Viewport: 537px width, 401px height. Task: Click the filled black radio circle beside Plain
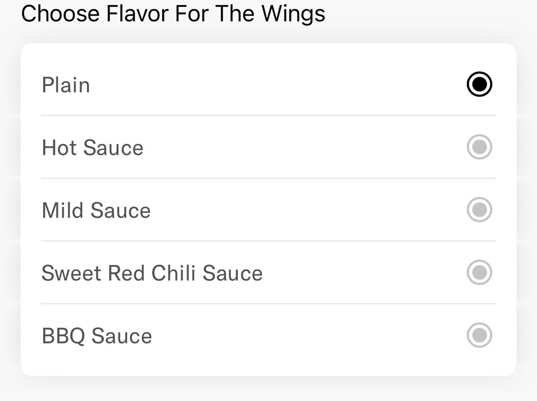(479, 84)
